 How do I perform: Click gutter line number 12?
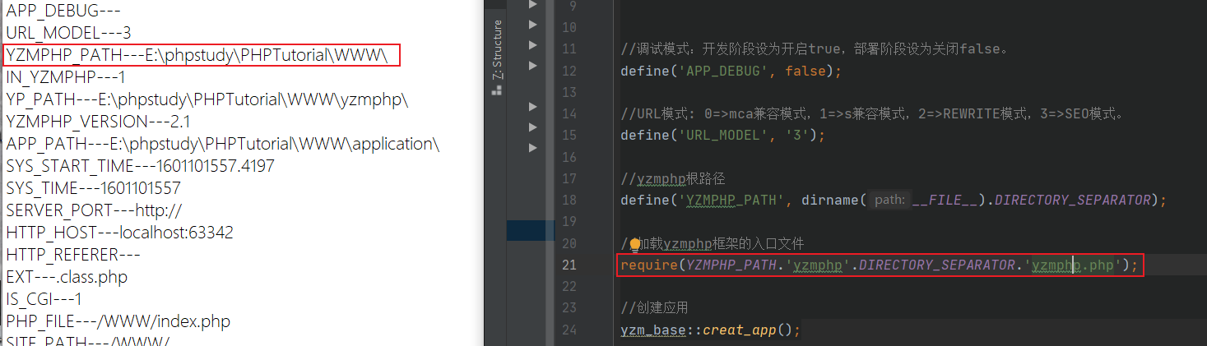[x=569, y=72]
